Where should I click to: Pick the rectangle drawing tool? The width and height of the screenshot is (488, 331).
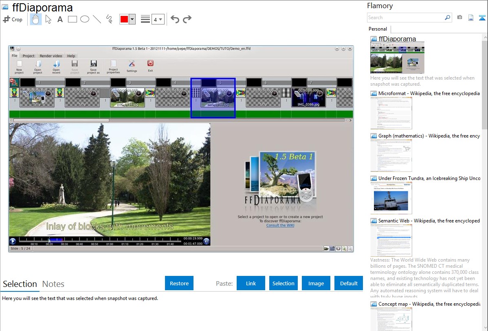72,19
